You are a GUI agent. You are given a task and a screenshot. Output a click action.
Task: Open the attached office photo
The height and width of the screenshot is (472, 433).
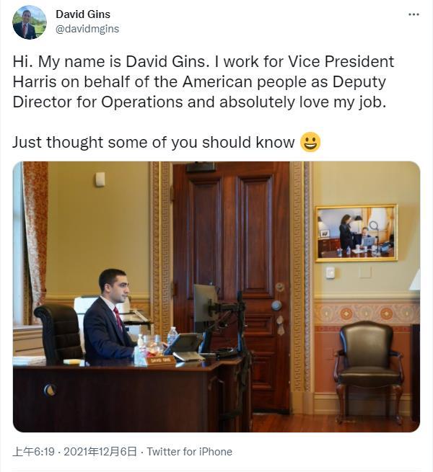pos(216,296)
